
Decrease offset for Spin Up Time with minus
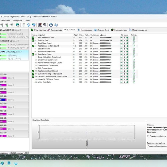(x=121, y=40)
